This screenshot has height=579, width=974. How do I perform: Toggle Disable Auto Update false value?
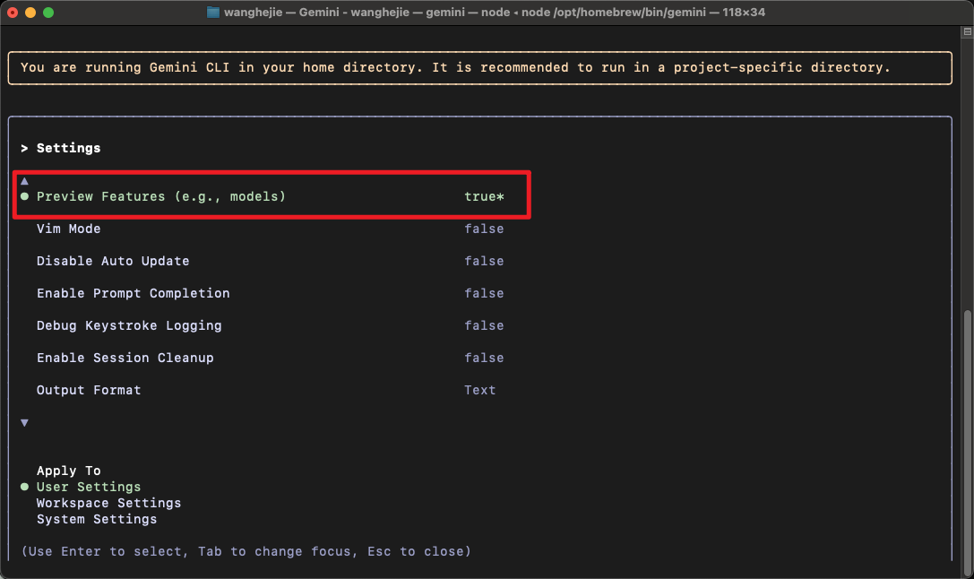pyautogui.click(x=484, y=261)
